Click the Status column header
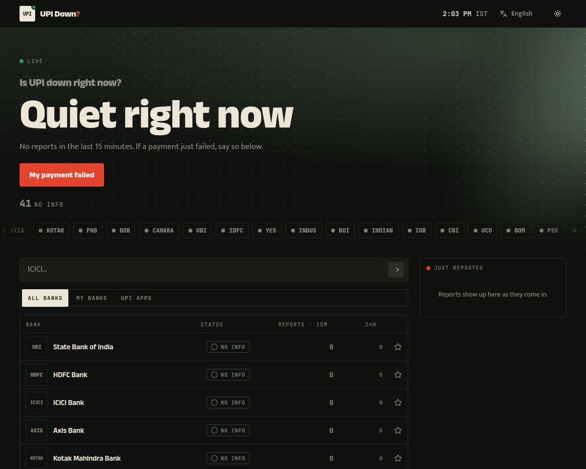 212,324
